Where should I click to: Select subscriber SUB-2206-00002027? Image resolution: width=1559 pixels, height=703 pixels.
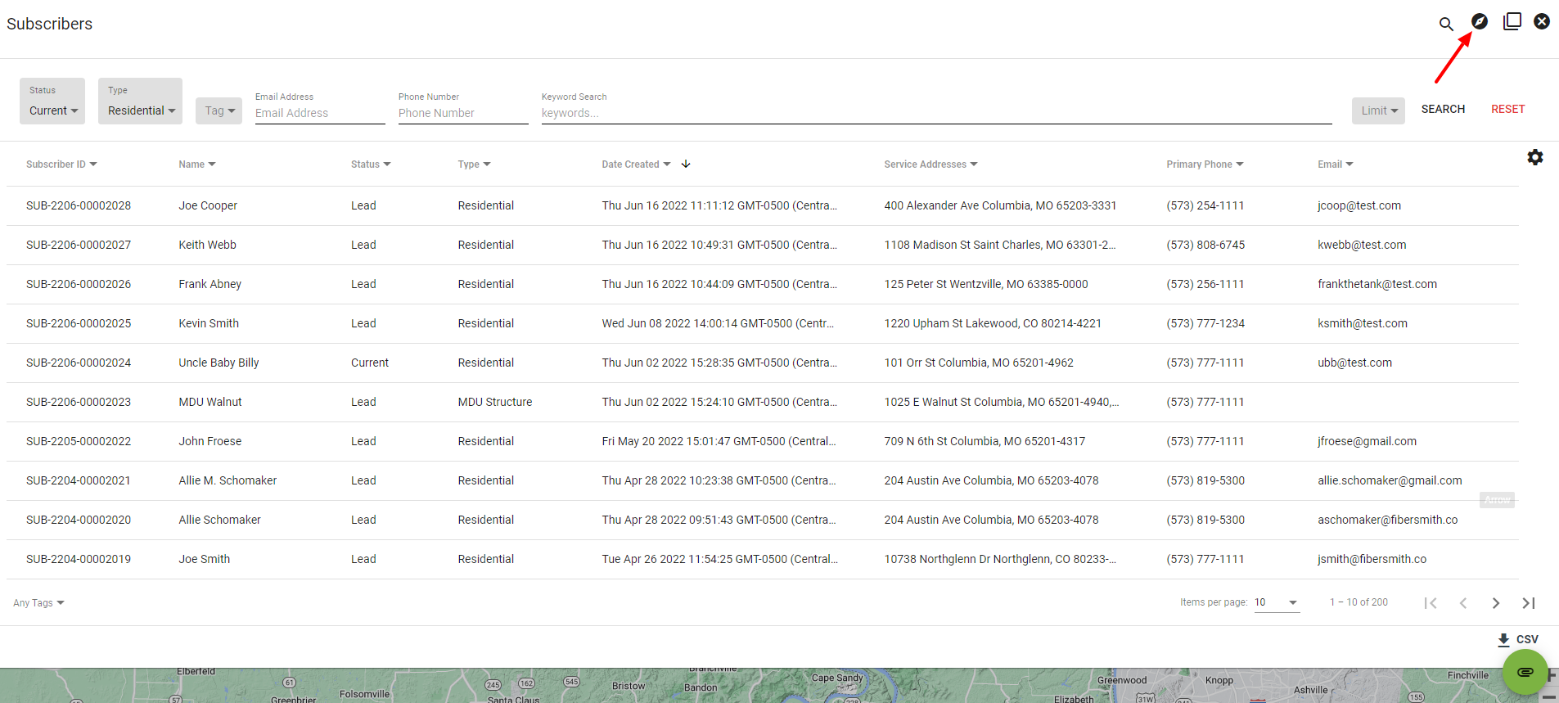tap(79, 245)
